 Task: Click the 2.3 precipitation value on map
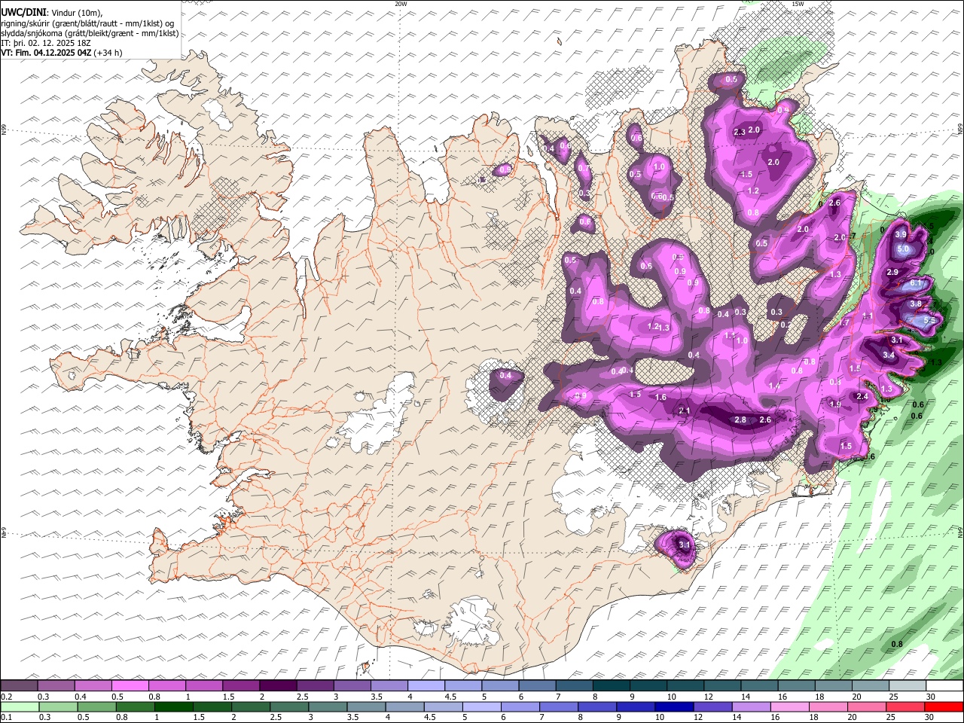(x=739, y=133)
